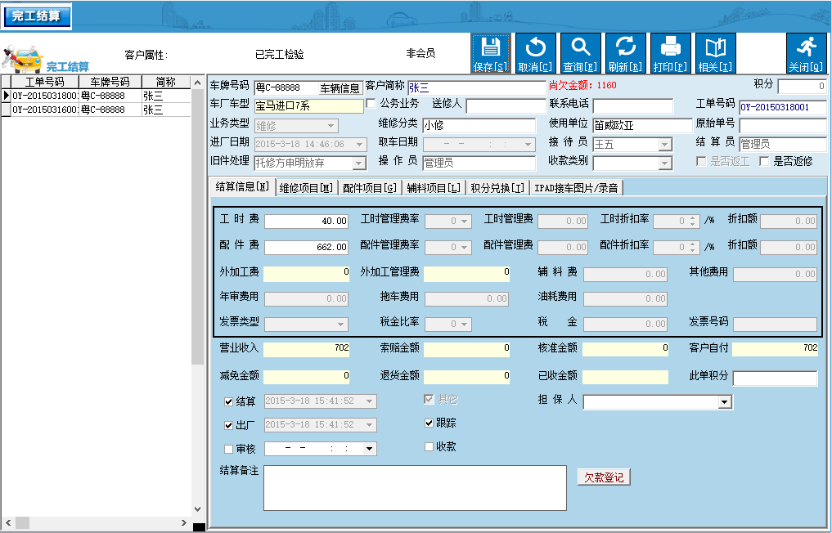Click the 车牌号码 column header
This screenshot has height=533, width=832.
pyautogui.click(x=110, y=82)
